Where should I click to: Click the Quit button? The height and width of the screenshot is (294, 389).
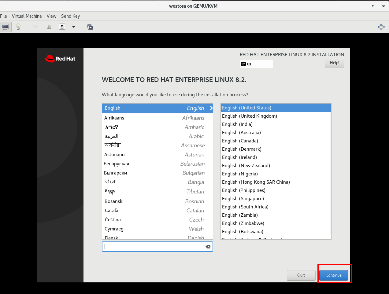(301, 275)
